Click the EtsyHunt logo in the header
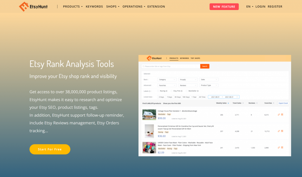The image size is (302, 177). tap(33, 6)
